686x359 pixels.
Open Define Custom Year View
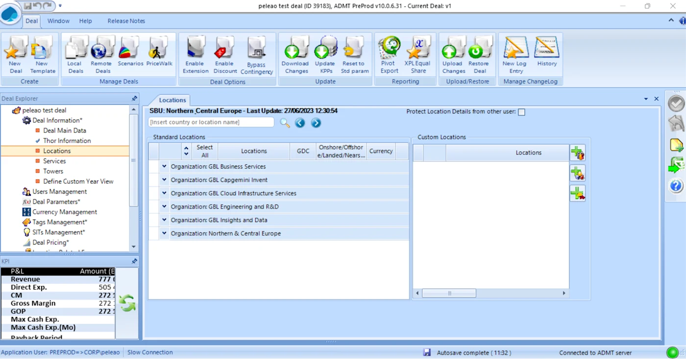pos(78,181)
